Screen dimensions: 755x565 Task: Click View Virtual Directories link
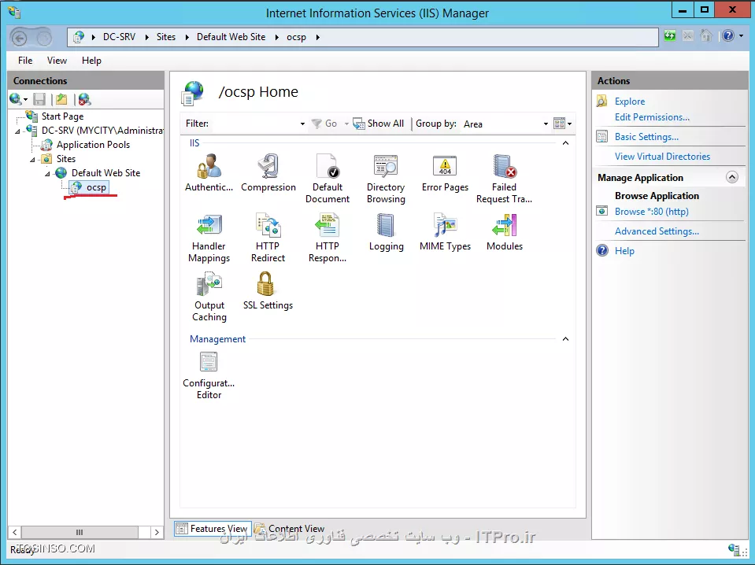pyautogui.click(x=662, y=157)
